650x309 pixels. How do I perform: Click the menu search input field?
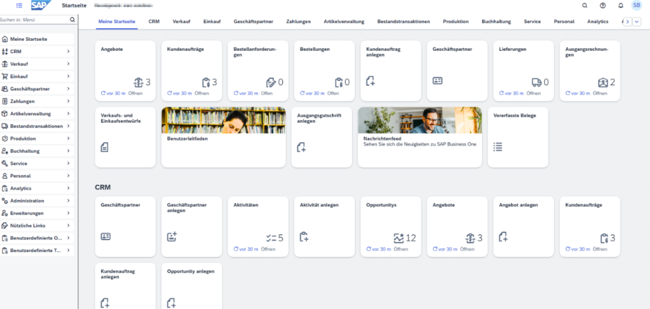[x=35, y=19]
